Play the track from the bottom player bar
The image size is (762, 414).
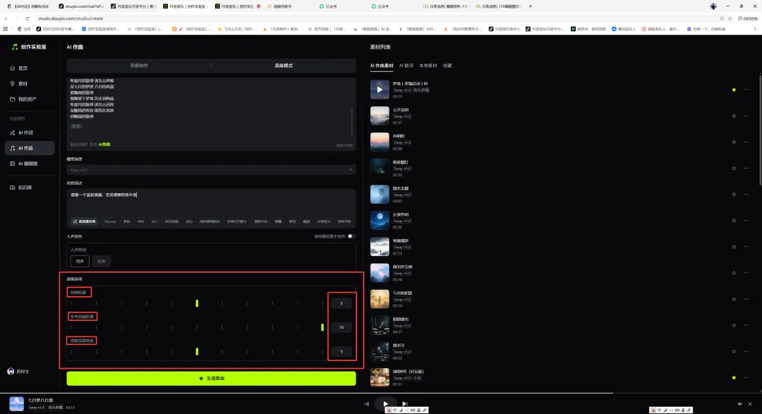tap(385, 403)
